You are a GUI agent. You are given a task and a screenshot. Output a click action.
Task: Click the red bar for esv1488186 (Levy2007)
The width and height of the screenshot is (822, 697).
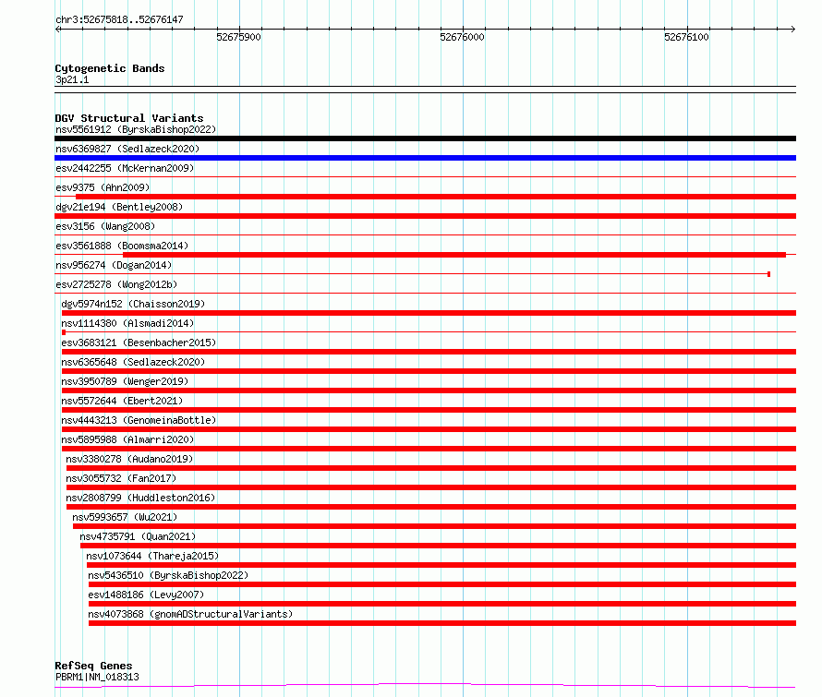(x=442, y=604)
